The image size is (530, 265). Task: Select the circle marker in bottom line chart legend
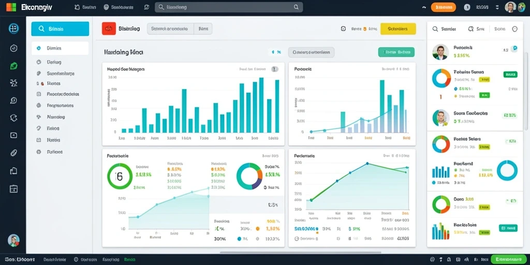pyautogui.click(x=297, y=238)
